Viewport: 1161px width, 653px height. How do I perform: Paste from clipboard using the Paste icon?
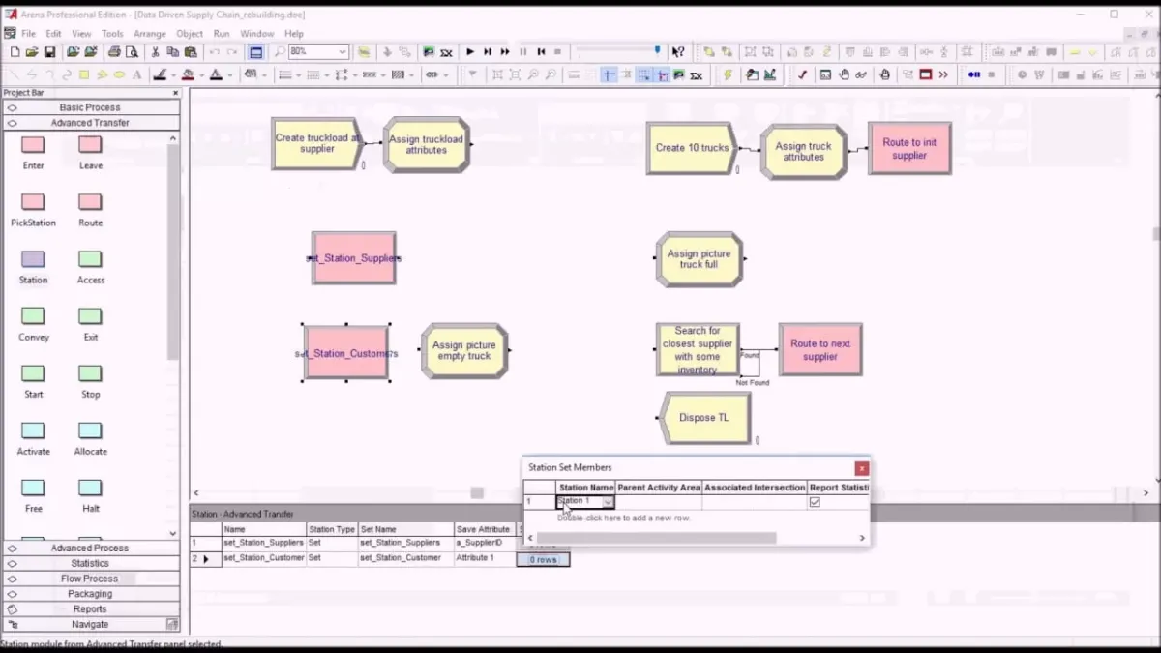pyautogui.click(x=192, y=51)
